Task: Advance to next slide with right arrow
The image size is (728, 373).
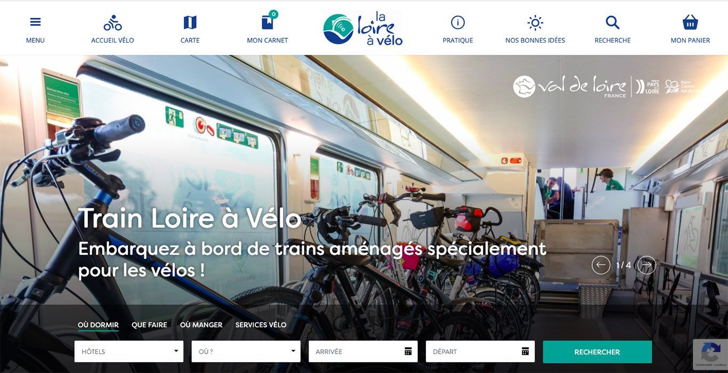Action: click(x=646, y=265)
